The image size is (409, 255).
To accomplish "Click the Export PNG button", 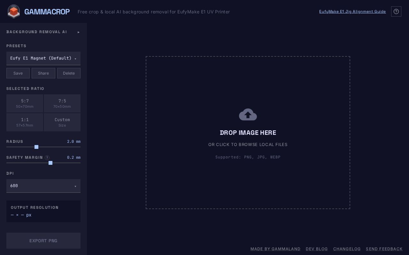I will click(43, 241).
